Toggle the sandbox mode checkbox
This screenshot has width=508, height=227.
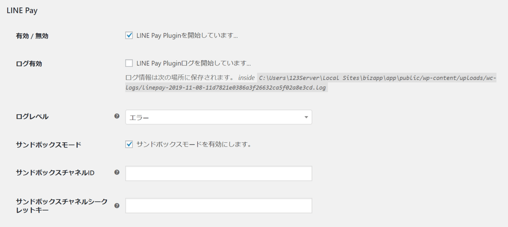point(129,144)
